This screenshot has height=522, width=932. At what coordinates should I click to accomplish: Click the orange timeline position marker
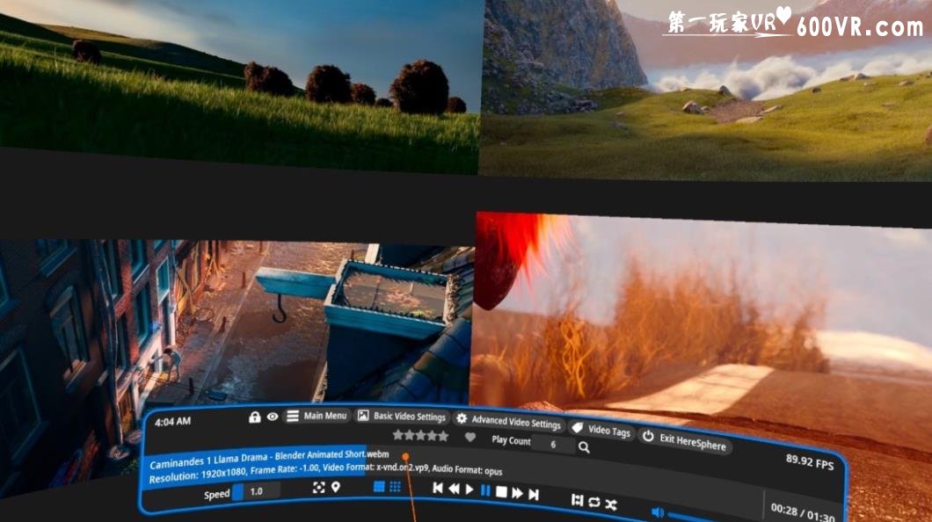(x=405, y=457)
